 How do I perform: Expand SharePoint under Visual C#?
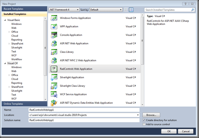[x=9, y=87]
